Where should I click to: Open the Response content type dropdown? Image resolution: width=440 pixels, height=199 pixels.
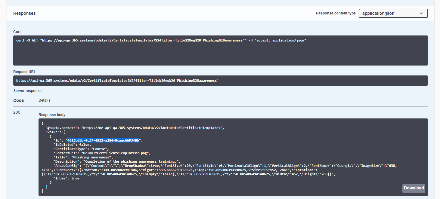pos(393,13)
